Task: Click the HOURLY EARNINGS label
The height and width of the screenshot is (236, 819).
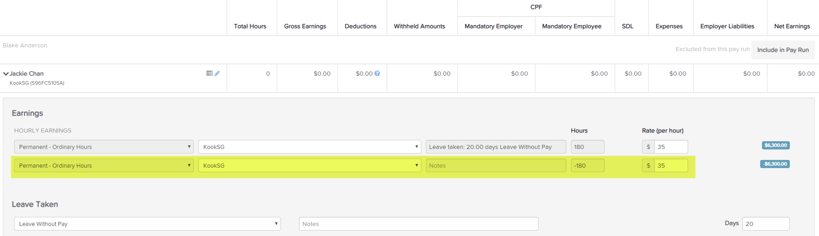Action: (x=43, y=131)
